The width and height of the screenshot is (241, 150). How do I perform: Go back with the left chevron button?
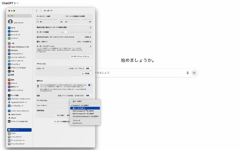(x=36, y=11)
